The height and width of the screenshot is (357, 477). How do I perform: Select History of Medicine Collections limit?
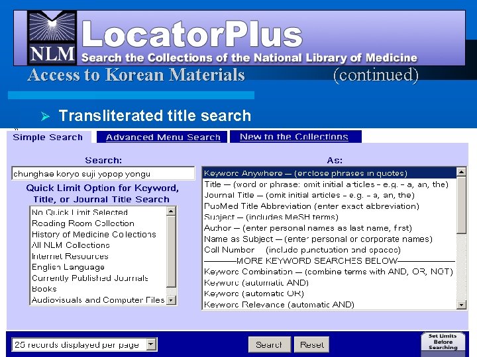coord(98,234)
